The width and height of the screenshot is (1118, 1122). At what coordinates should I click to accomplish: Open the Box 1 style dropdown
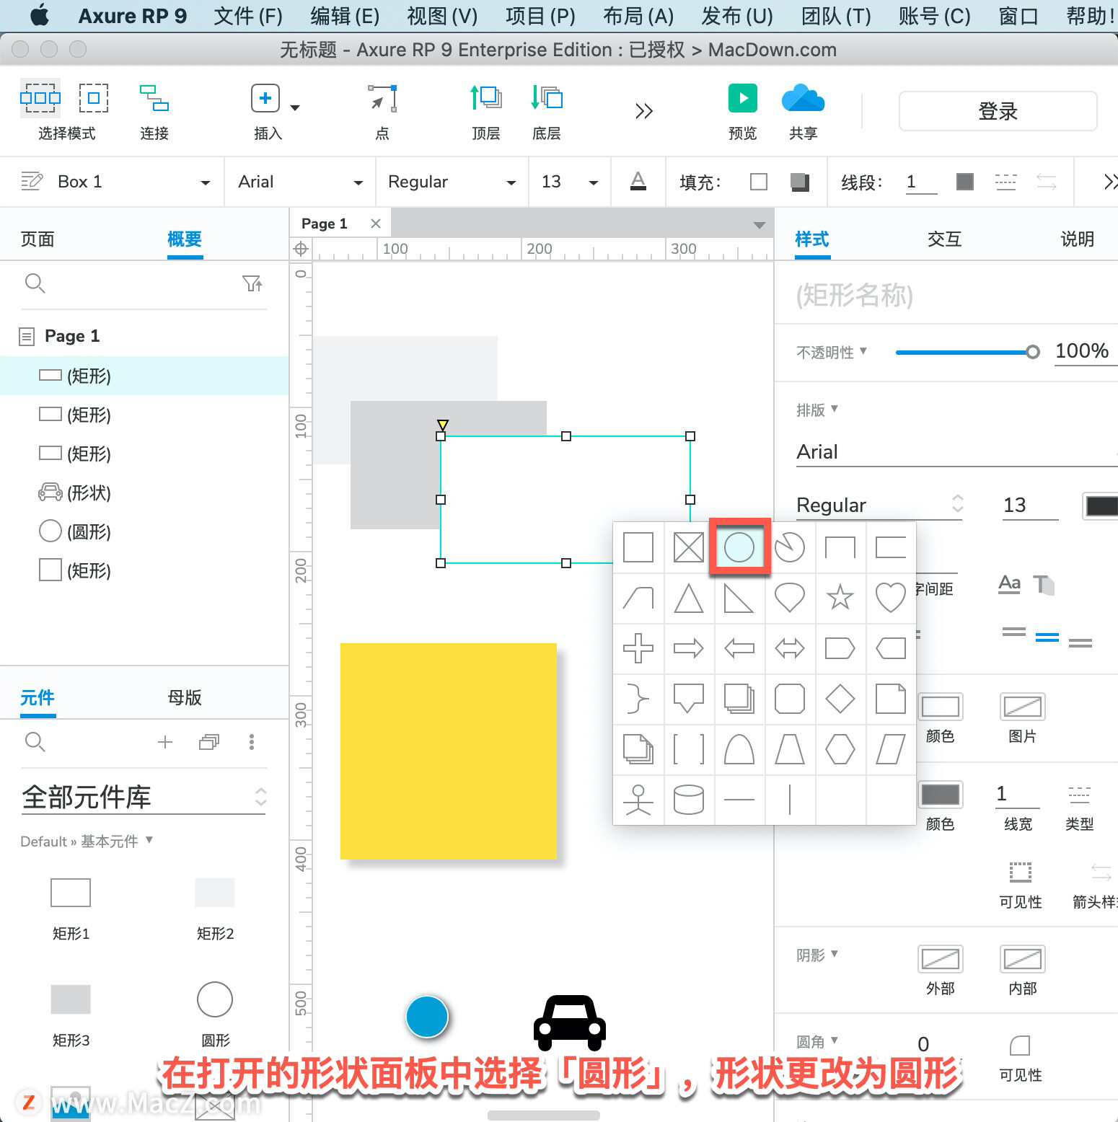[x=206, y=182]
